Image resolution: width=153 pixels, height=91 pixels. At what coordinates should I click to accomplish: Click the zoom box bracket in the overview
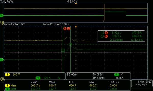[x=104, y=21]
